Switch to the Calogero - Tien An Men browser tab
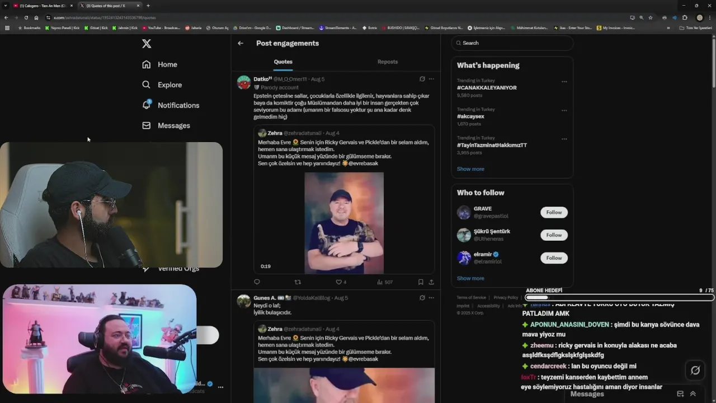This screenshot has height=403, width=716. (x=43, y=6)
